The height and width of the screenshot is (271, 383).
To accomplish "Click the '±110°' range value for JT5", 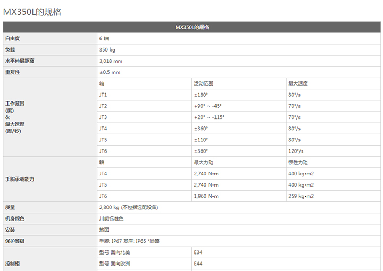I will (201, 140).
